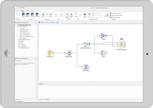
Task: Open the Blueprint Explorer panel dropdown arrow
Action: (34, 23)
